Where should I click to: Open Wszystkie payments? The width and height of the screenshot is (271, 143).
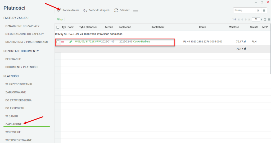point(13,132)
